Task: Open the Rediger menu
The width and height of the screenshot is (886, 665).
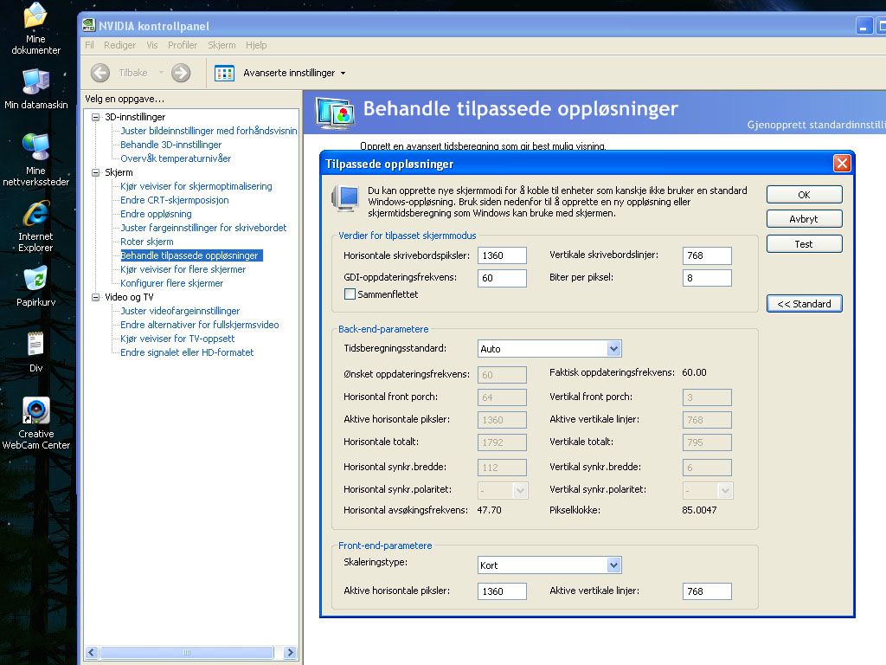Action: [x=119, y=45]
